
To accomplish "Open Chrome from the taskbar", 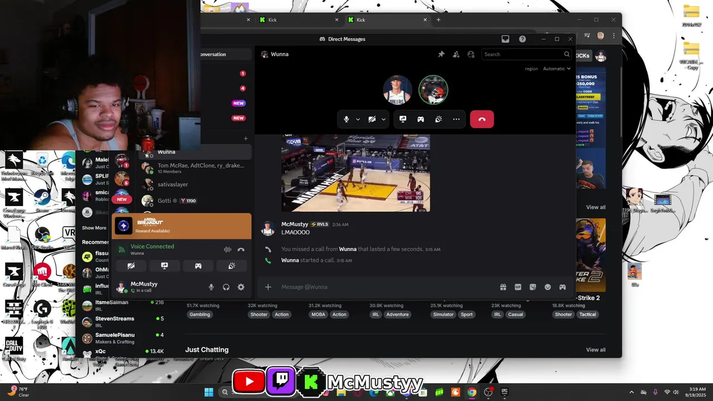I will (472, 392).
